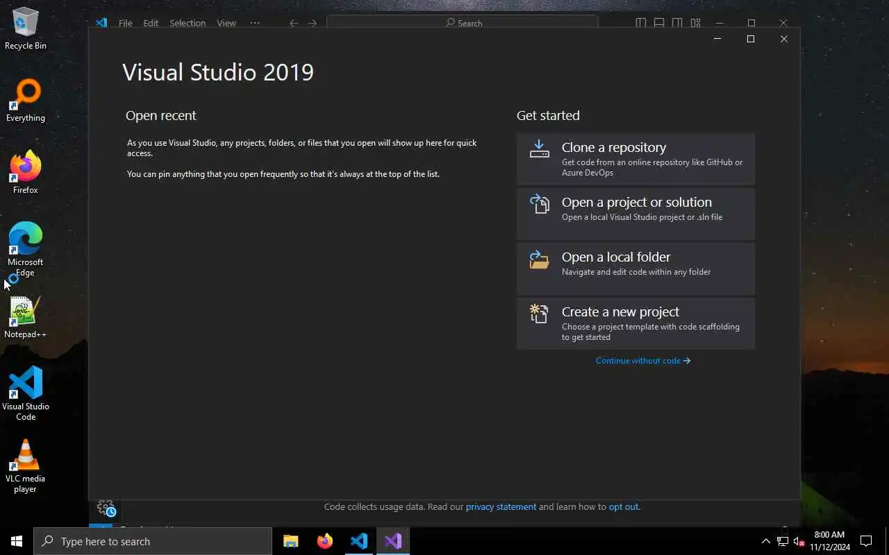Switch to VS Code via taskbar icon
Viewport: 889px width, 555px height.
358,541
